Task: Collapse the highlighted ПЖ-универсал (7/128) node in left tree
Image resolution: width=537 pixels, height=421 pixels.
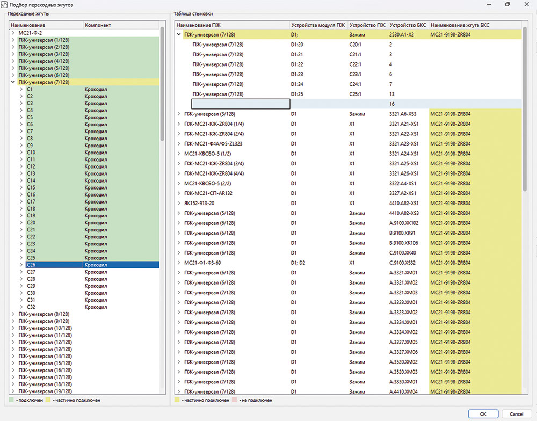Action: pos(13,82)
